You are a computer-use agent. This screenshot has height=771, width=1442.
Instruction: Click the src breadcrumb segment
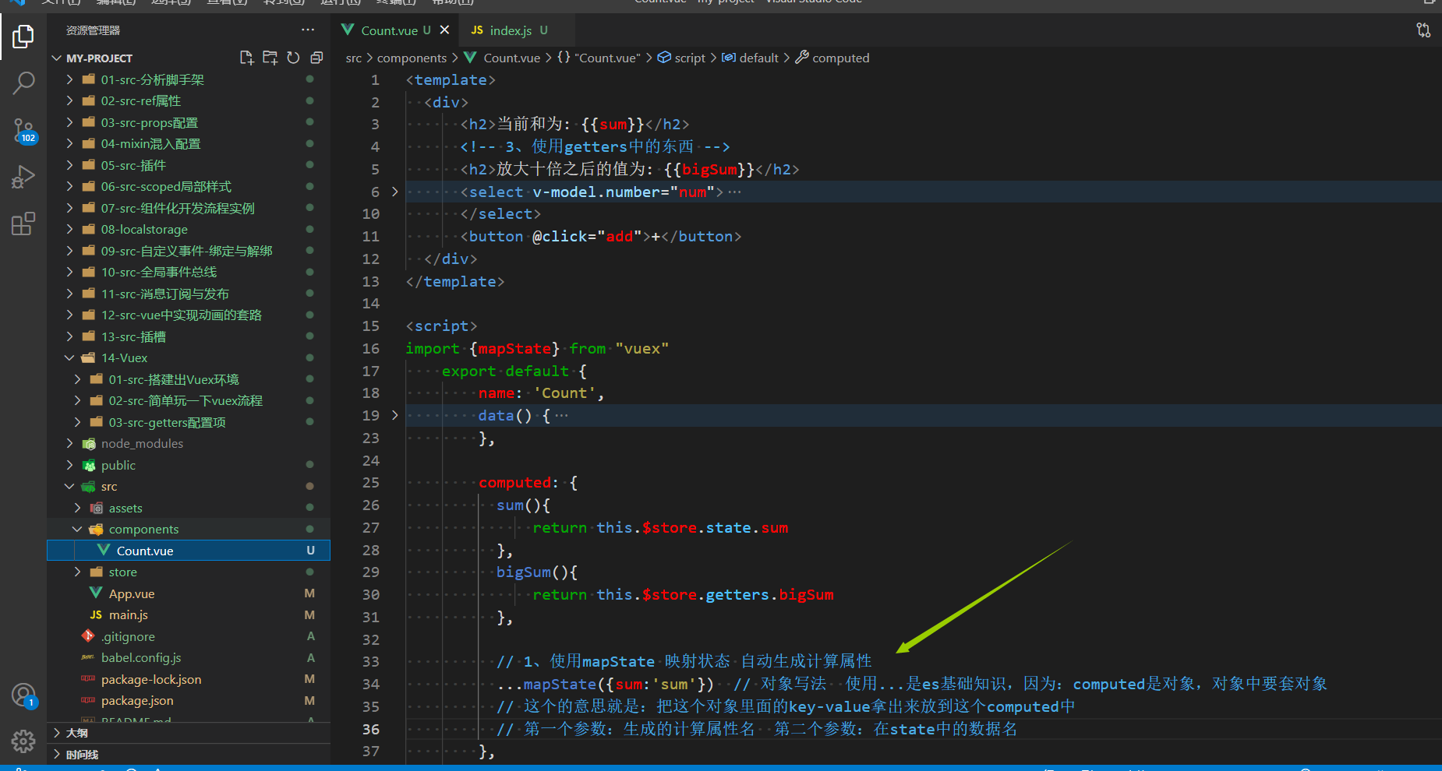(354, 58)
